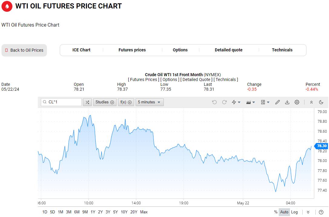329x217 pixels.
Task: Open the Options tab
Action: pos(180,50)
